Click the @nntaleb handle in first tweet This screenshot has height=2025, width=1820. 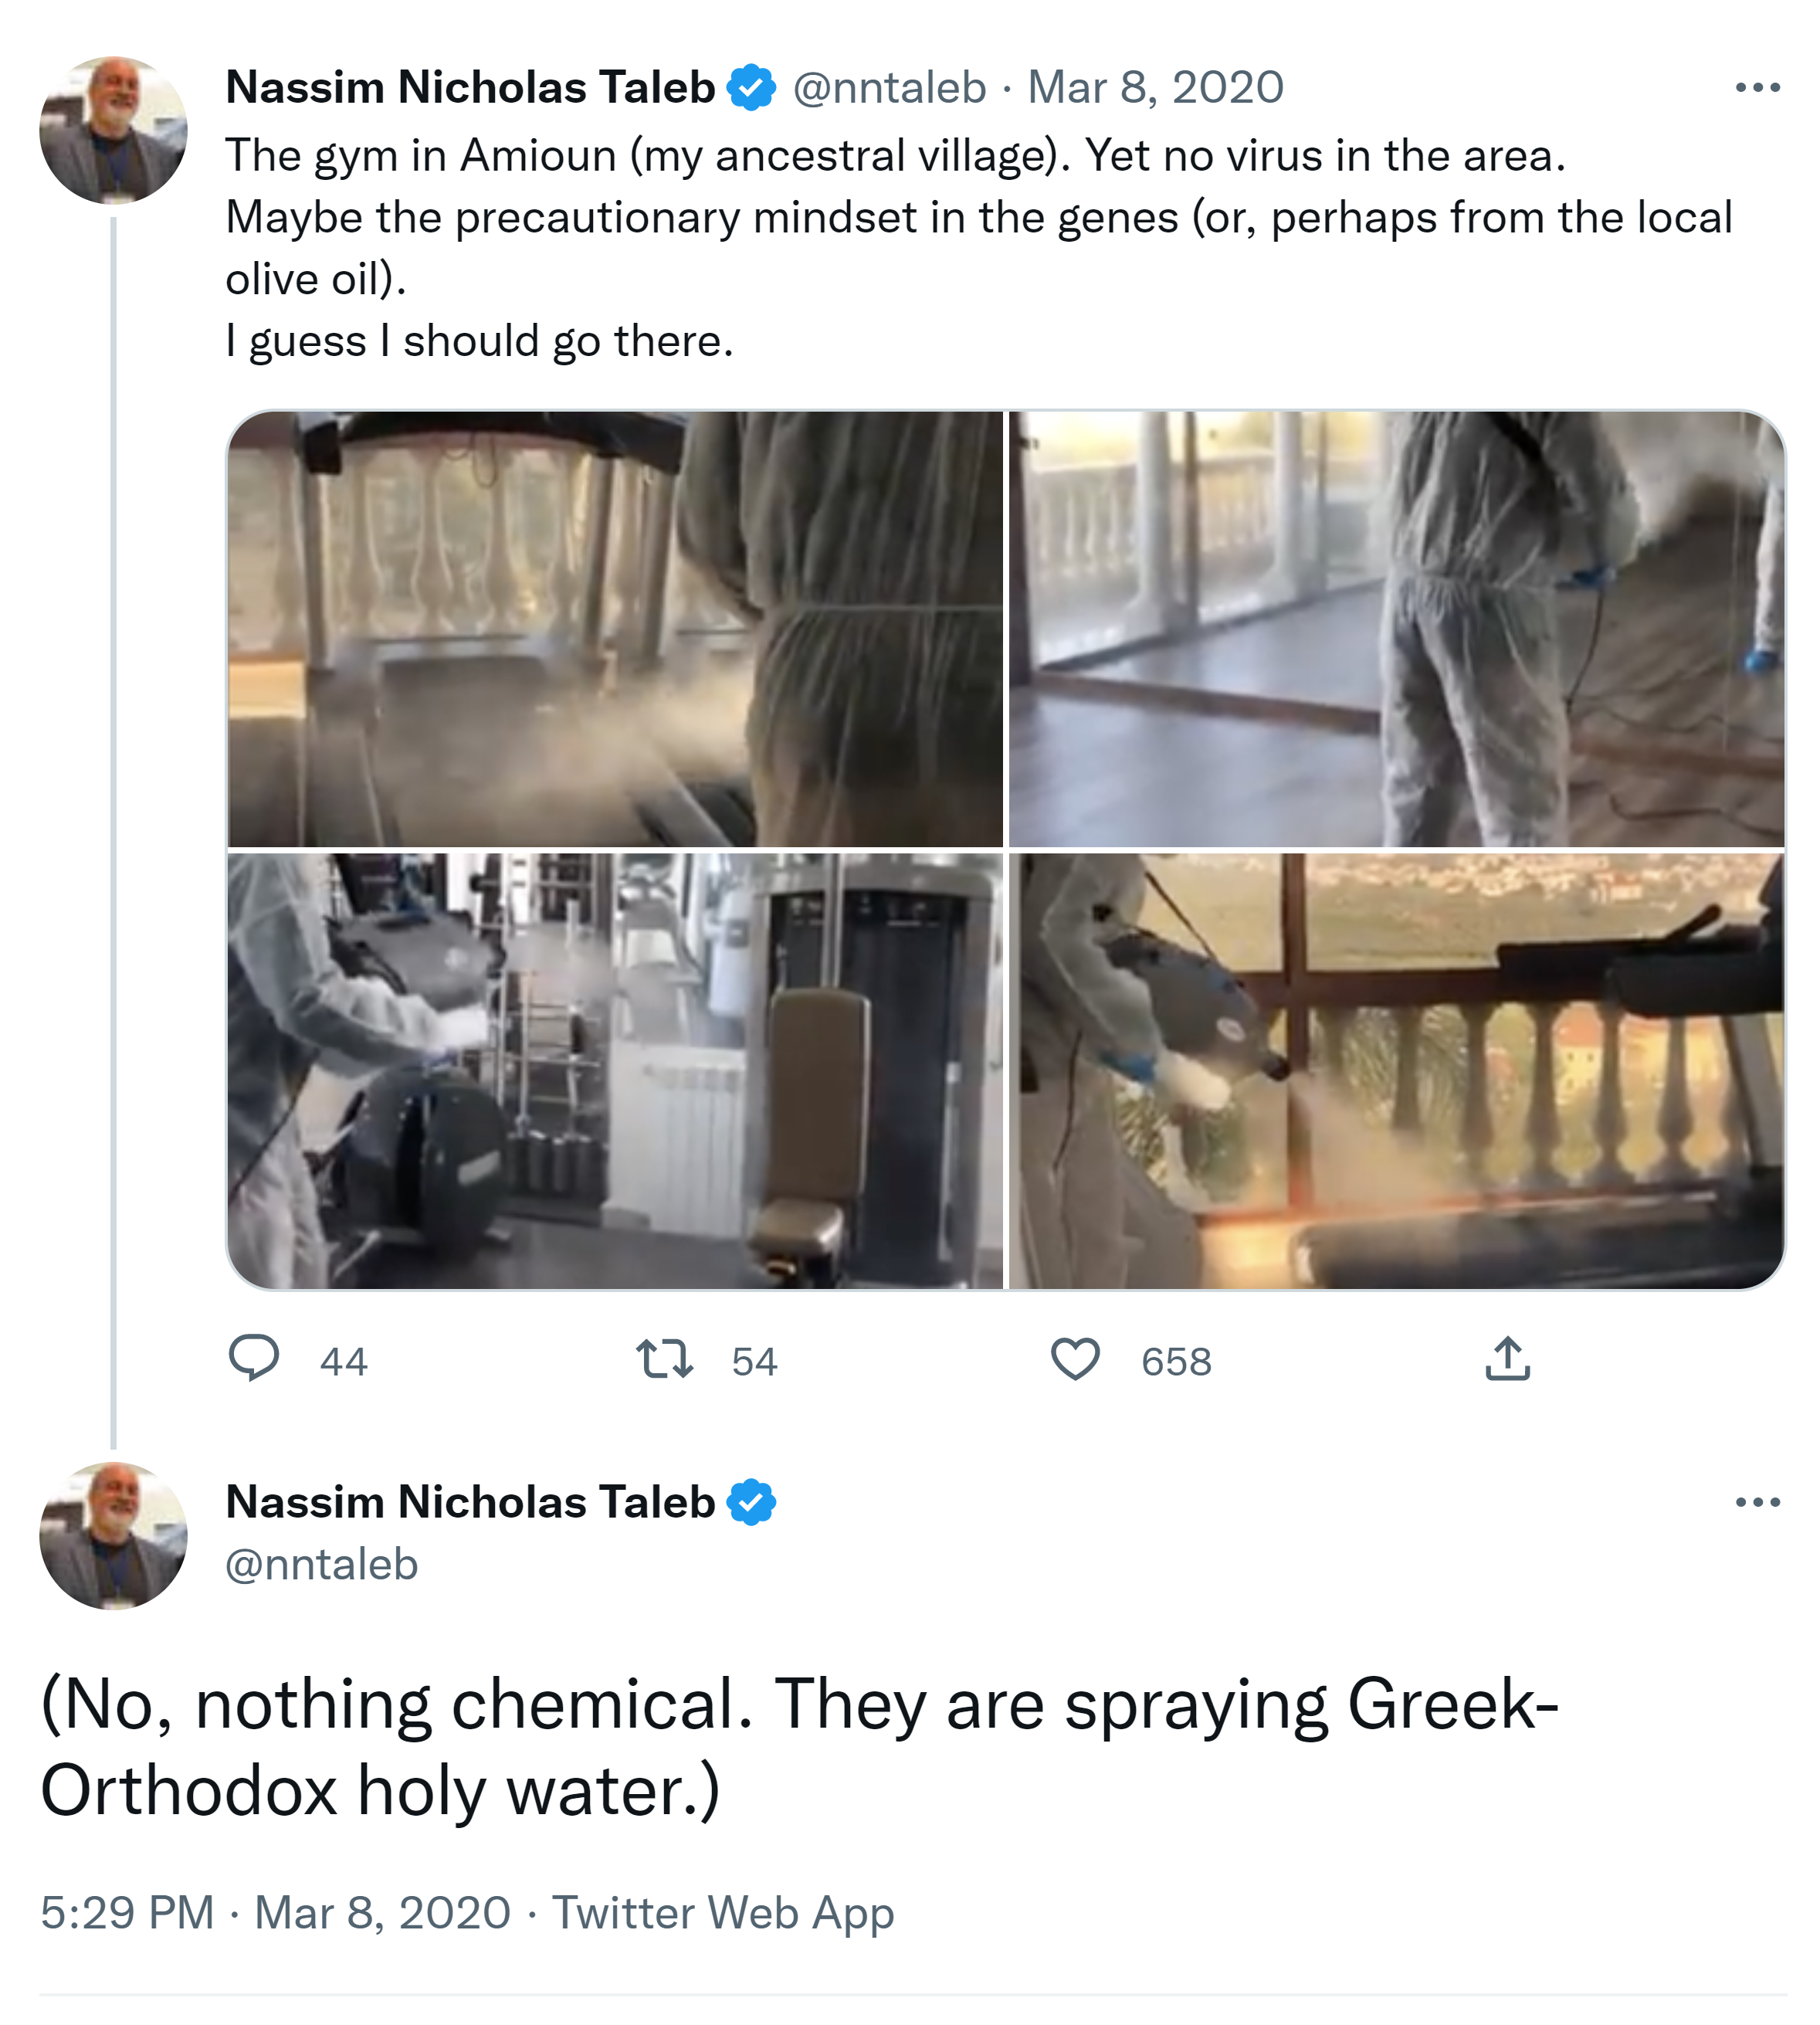[889, 88]
